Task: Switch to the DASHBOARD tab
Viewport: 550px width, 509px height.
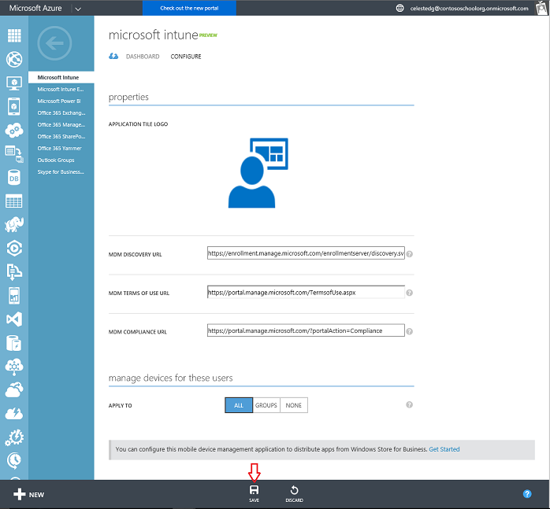Action: coord(143,57)
